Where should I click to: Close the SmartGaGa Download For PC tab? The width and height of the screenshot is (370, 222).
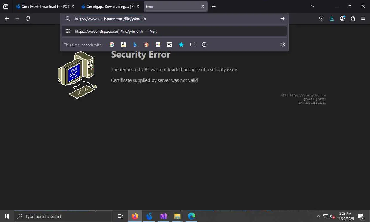click(73, 6)
